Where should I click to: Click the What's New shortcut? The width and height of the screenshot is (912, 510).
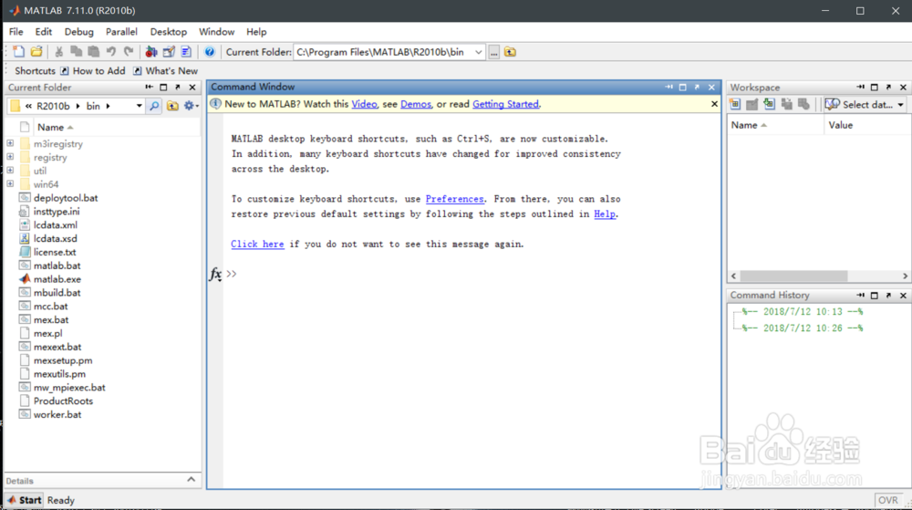[x=166, y=71]
